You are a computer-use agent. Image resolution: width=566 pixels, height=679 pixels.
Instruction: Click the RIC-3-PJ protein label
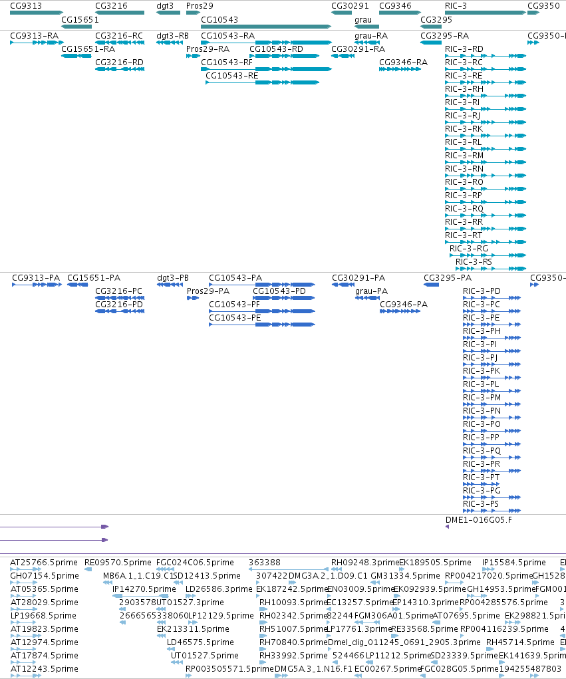point(480,357)
